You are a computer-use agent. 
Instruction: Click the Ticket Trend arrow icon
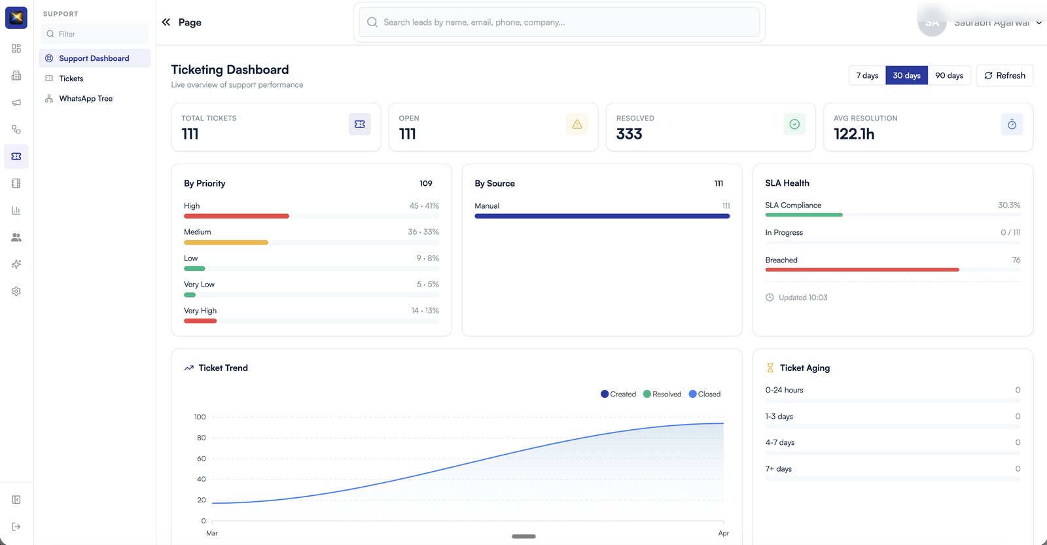click(189, 368)
